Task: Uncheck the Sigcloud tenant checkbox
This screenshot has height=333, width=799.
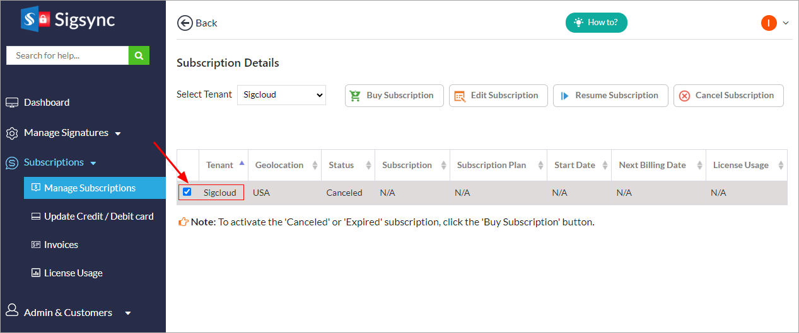Action: click(187, 192)
